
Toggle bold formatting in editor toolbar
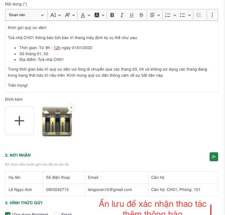(112, 15)
